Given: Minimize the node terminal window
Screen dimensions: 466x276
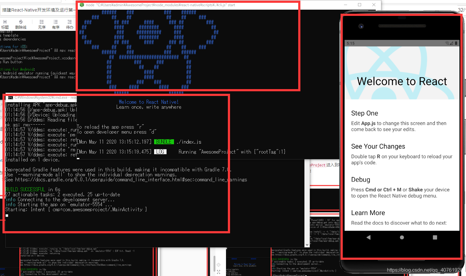Looking at the screenshot, I should tap(346, 5).
